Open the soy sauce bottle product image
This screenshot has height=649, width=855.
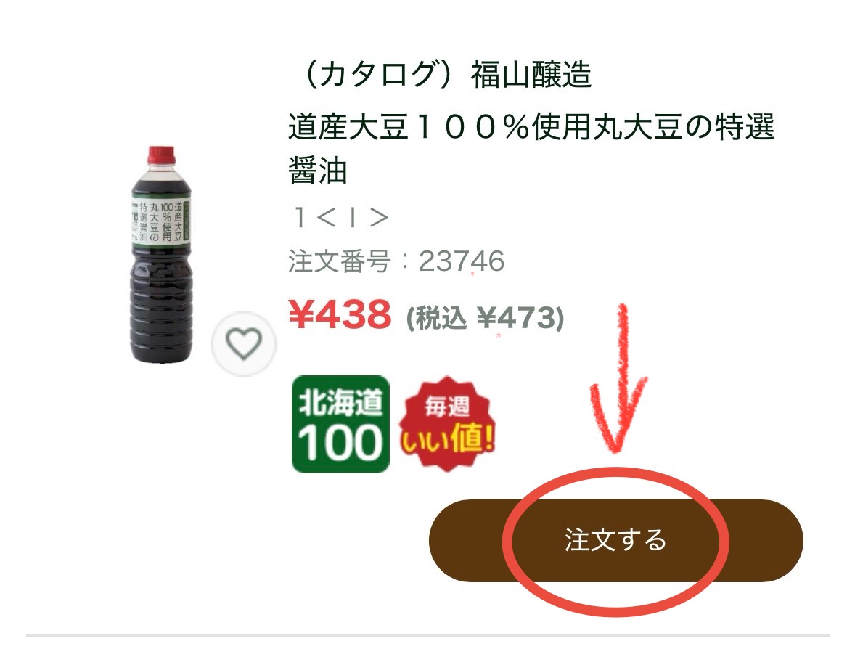(x=161, y=254)
